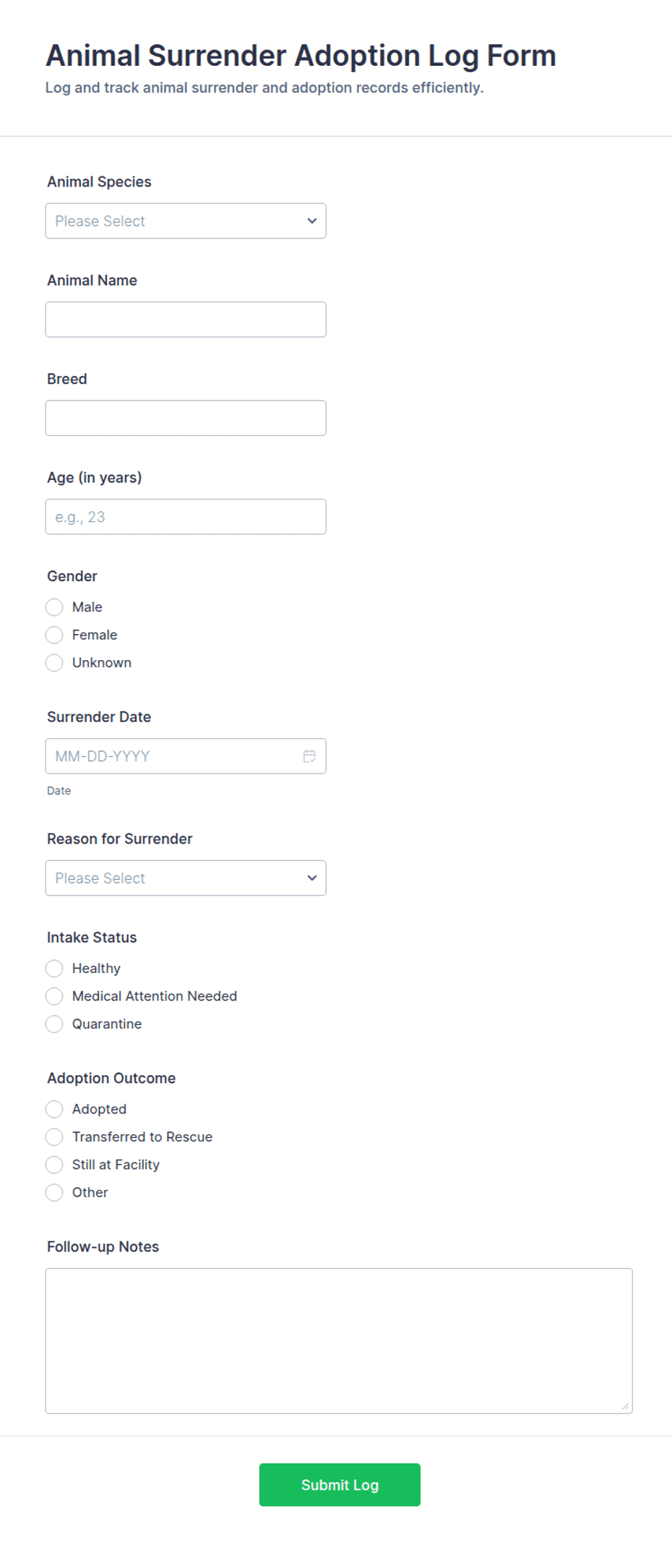Click the Age in years field
The height and width of the screenshot is (1542, 672).
[185, 516]
